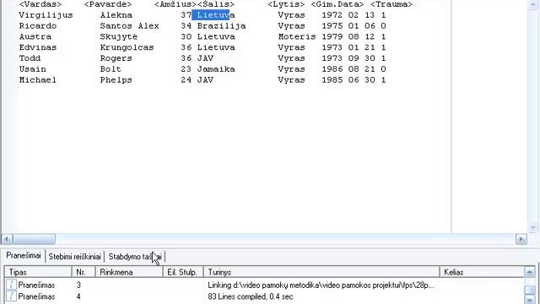Click the header "<Šalis>"
The image size is (540, 304).
coord(216,4)
